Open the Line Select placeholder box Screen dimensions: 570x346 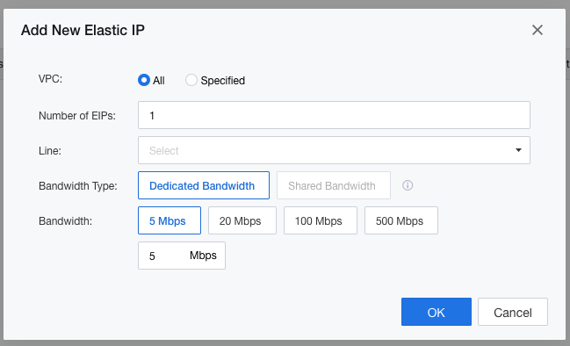tap(334, 150)
